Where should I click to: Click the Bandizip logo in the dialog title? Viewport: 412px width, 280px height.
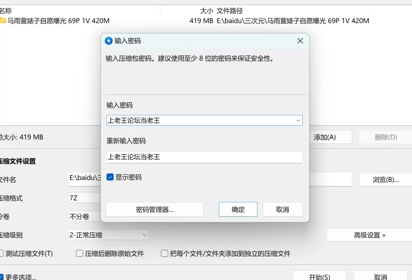tap(109, 41)
